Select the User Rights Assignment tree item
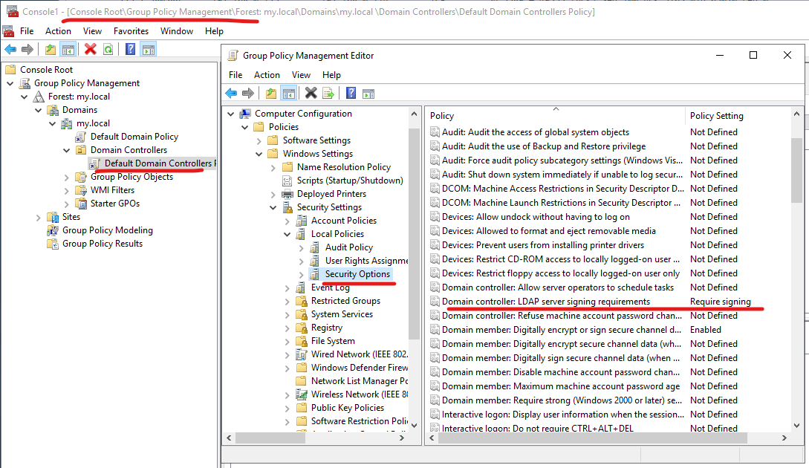This screenshot has height=468, width=809. 366,261
